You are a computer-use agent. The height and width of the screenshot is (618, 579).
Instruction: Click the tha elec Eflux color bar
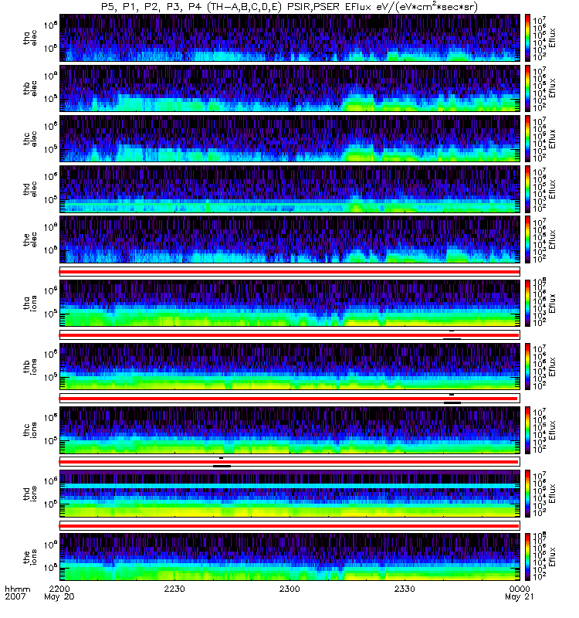[527, 38]
